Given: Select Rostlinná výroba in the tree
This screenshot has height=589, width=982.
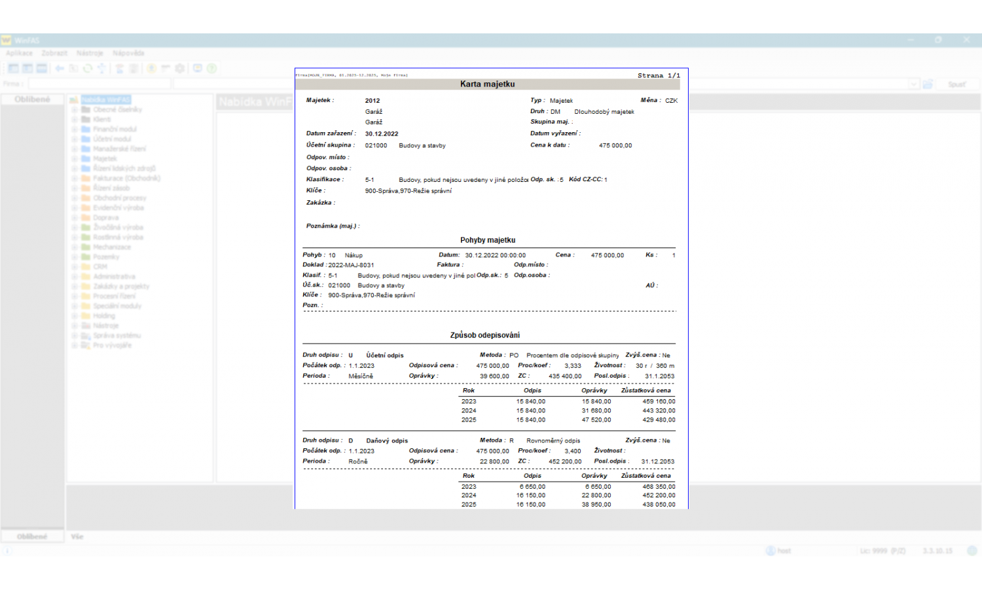Looking at the screenshot, I should pos(118,237).
